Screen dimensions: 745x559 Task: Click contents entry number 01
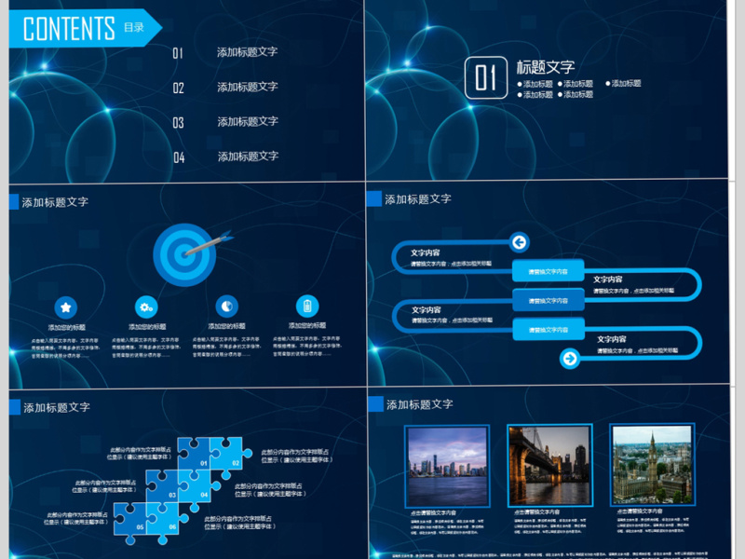click(247, 53)
